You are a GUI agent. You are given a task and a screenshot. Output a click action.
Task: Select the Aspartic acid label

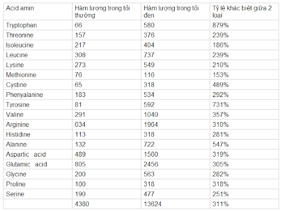coord(26,154)
